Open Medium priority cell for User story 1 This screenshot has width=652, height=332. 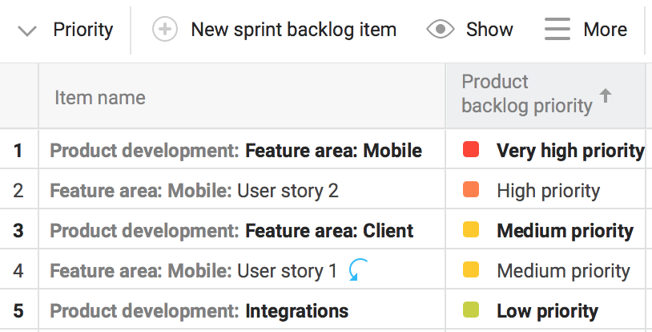point(563,271)
